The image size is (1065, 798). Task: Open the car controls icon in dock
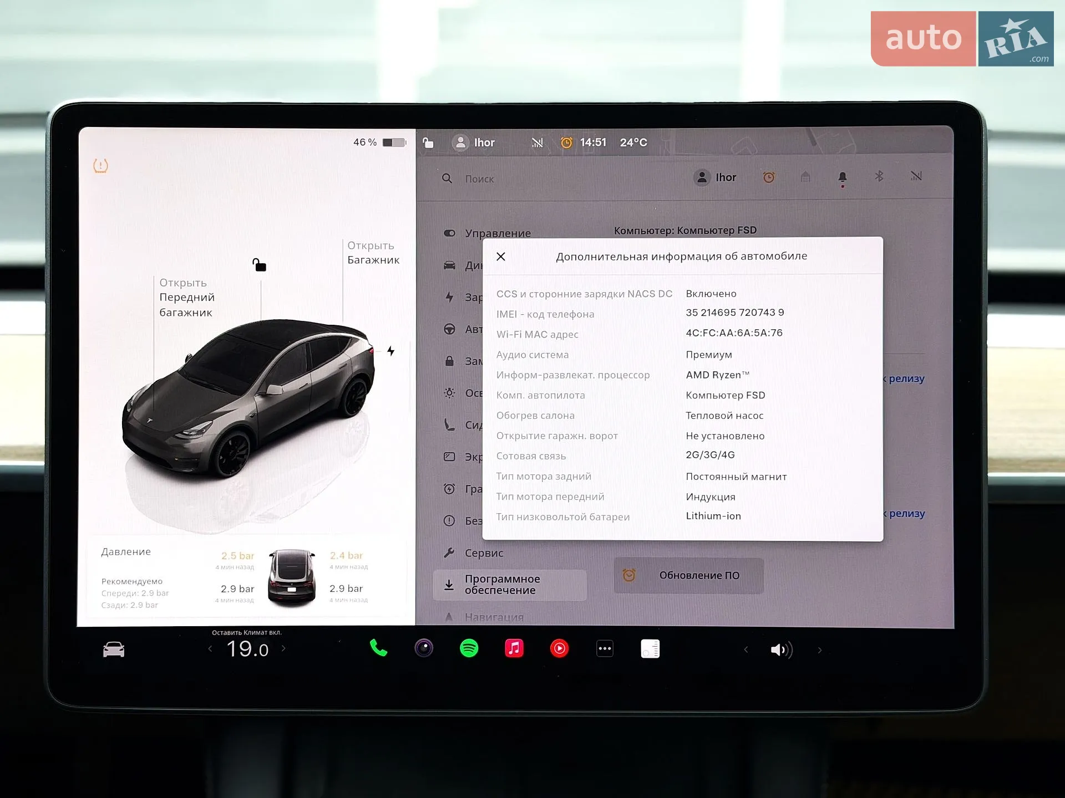click(114, 649)
